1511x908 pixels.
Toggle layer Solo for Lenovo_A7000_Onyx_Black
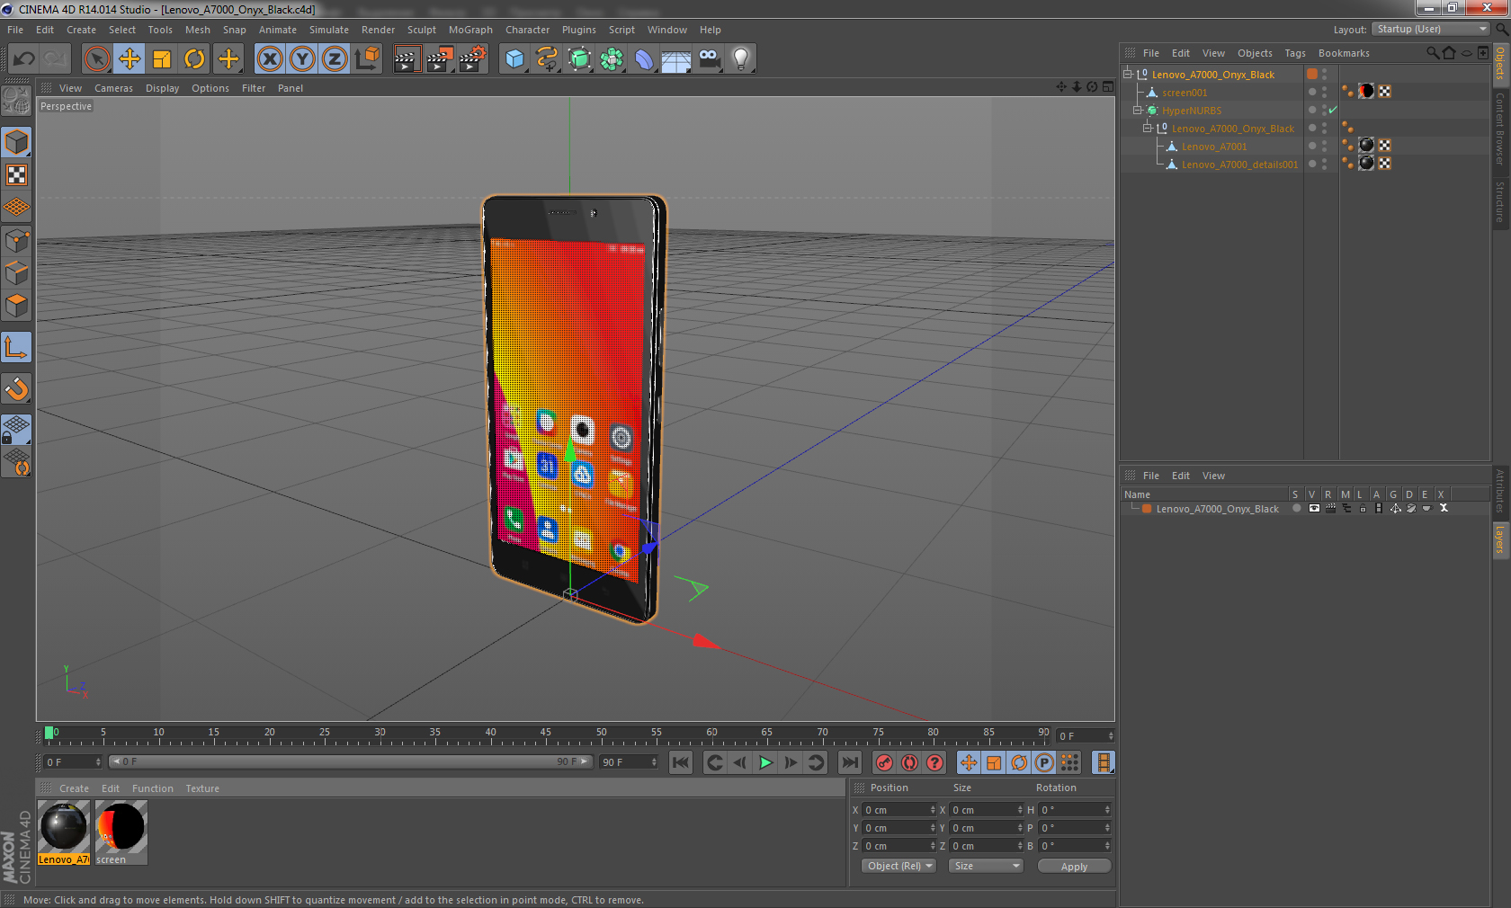1296,508
